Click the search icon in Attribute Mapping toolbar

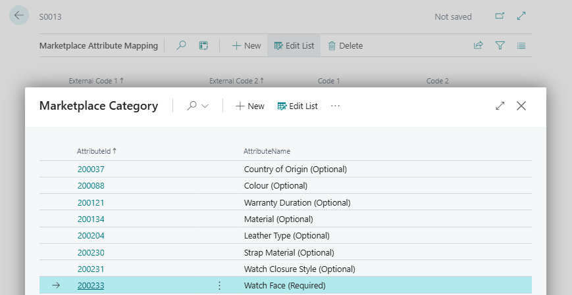[x=182, y=45]
